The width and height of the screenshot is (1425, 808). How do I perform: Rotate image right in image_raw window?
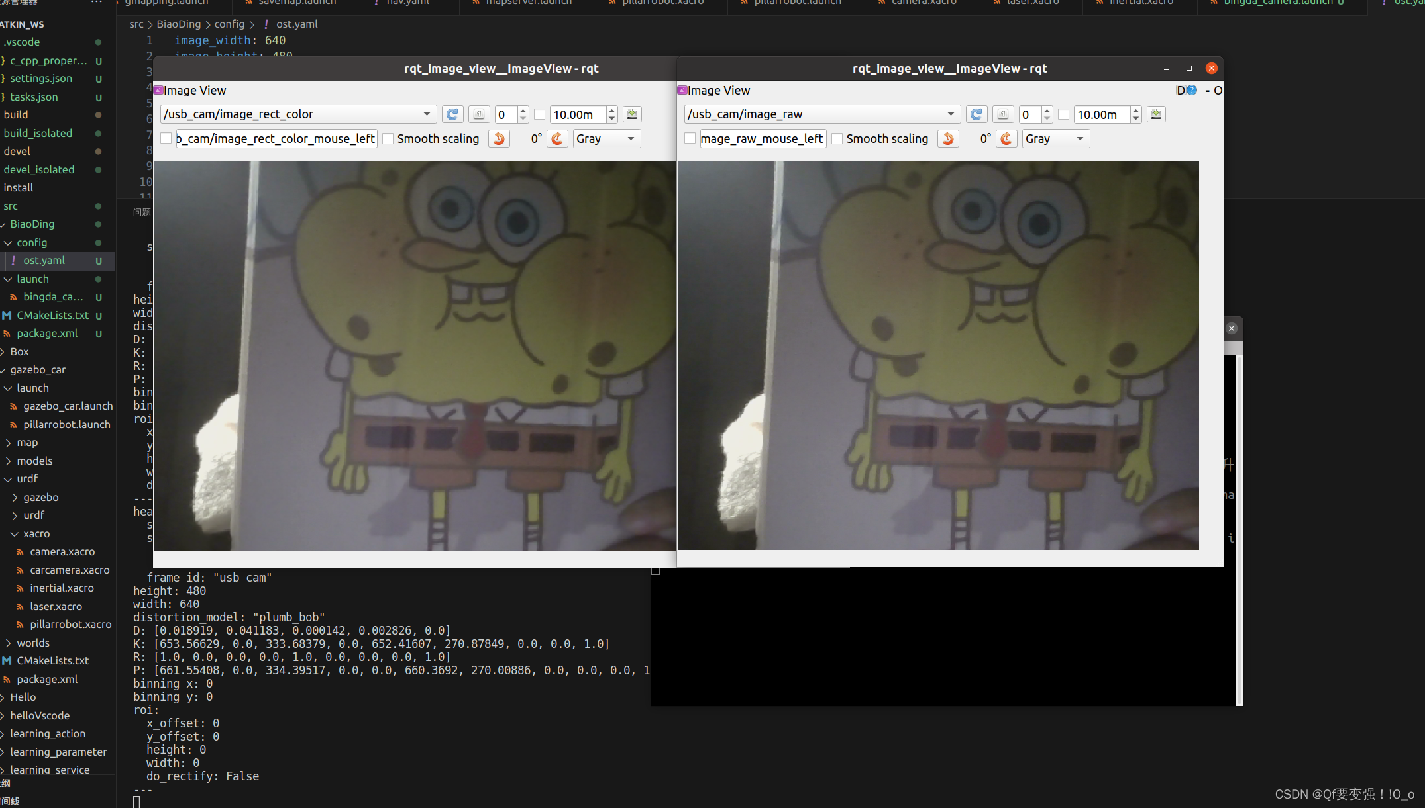(x=1006, y=138)
